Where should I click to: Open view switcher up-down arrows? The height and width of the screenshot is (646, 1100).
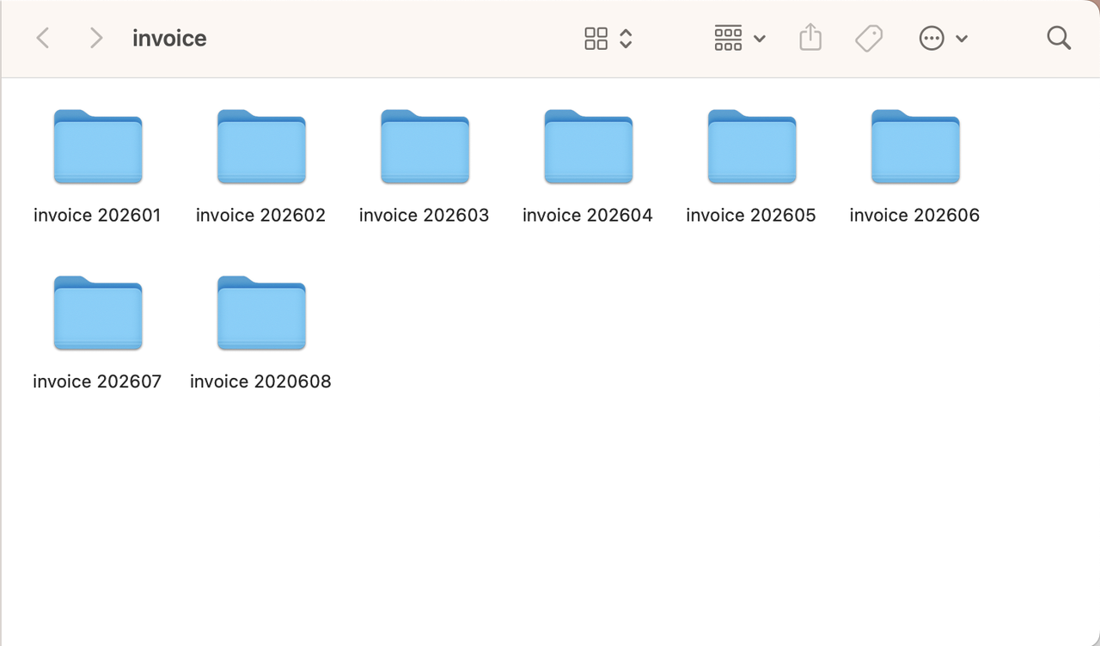coord(626,38)
